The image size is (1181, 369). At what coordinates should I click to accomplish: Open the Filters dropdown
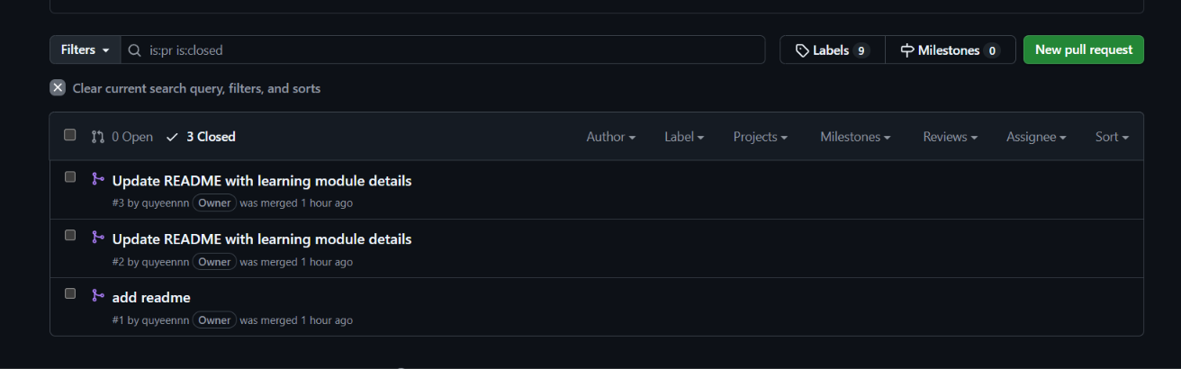86,49
